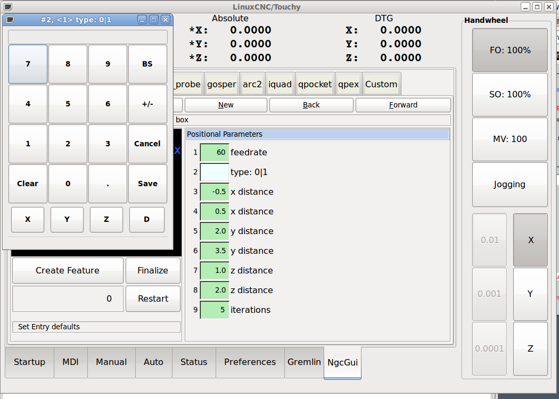Choose the 0.001 jog increment
This screenshot has width=559, height=399.
tap(489, 294)
